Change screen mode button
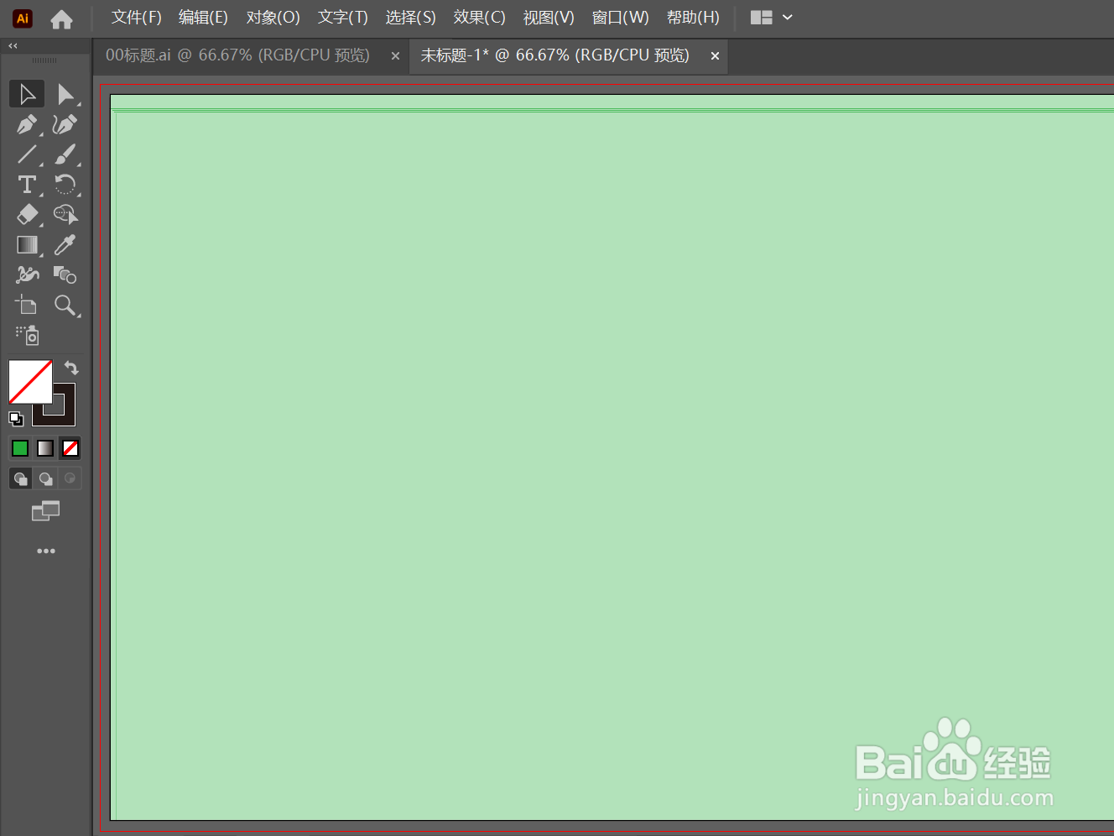Image resolution: width=1114 pixels, height=836 pixels. pos(45,510)
